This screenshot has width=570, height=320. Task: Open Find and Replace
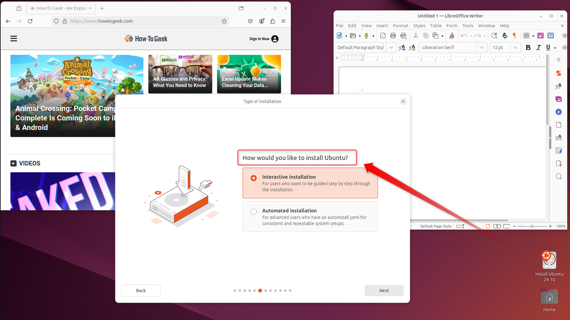494,36
